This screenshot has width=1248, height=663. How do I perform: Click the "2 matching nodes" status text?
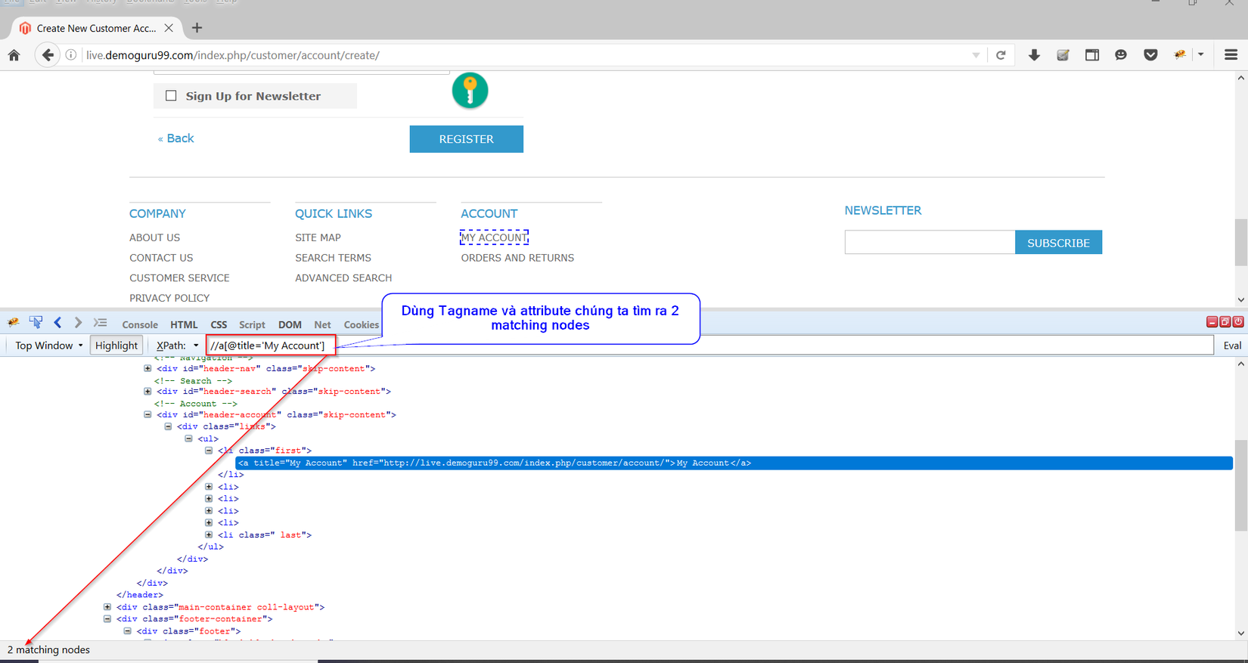coord(48,650)
